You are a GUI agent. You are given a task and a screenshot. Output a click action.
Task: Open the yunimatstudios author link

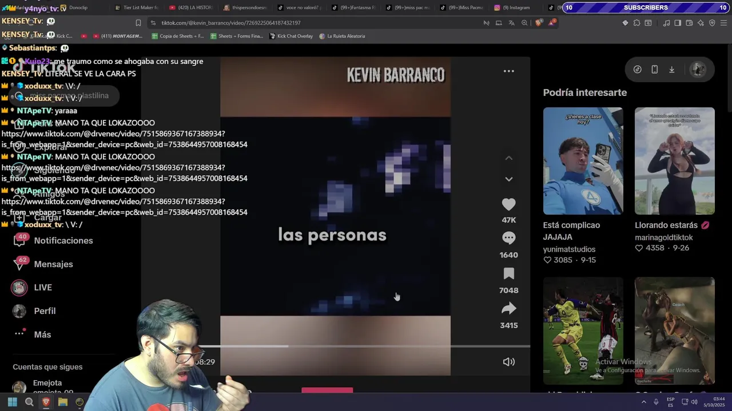point(569,249)
